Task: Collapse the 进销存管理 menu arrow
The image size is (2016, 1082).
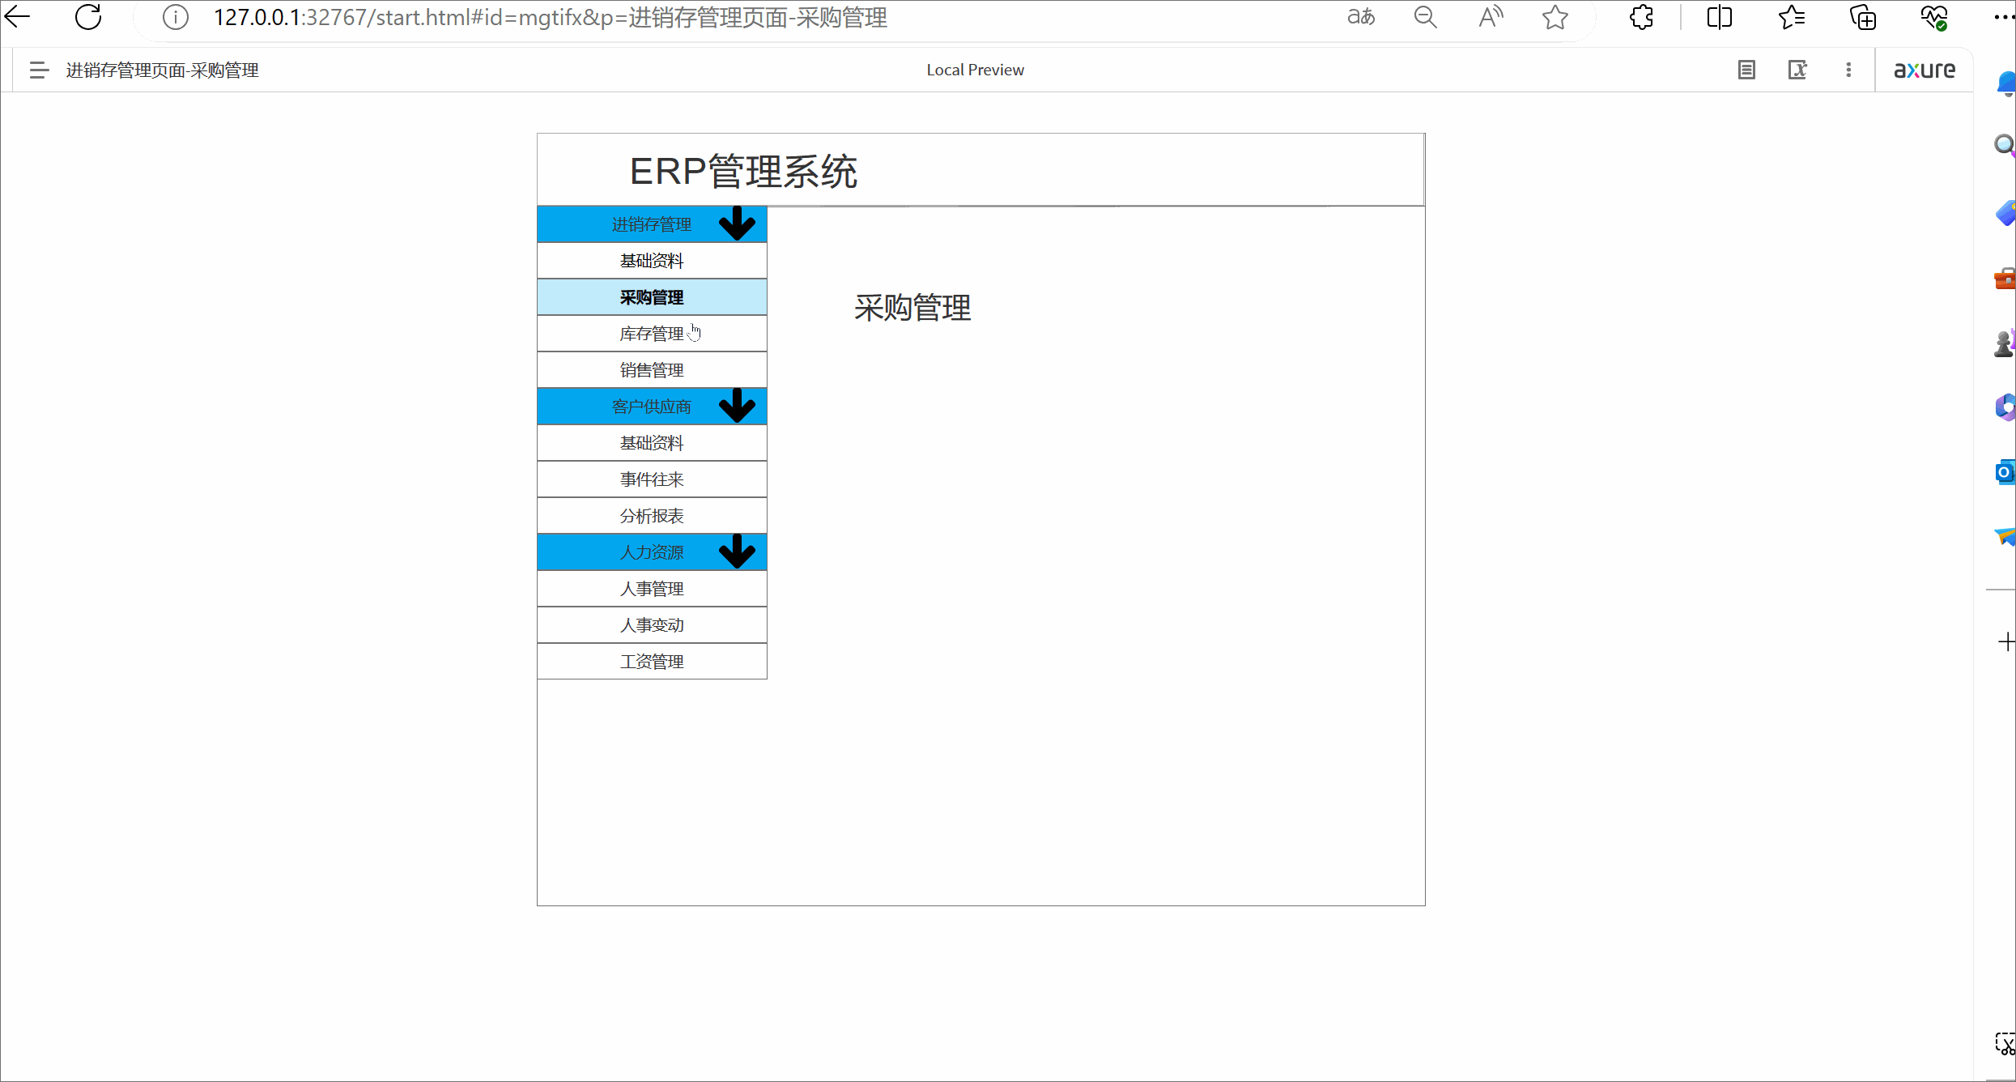Action: point(737,224)
